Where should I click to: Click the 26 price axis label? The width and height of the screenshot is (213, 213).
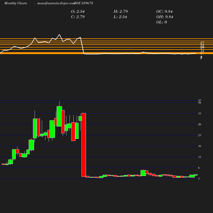coord(200,124)
